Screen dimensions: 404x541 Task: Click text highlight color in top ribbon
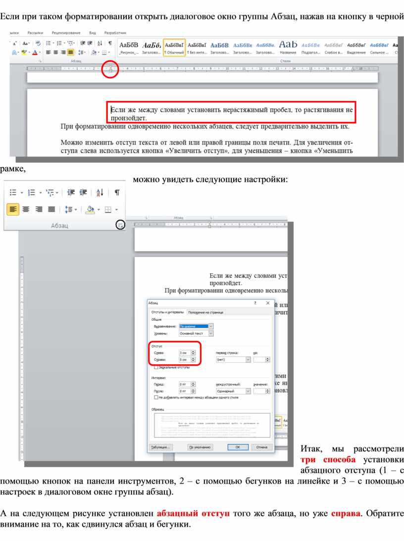click(24, 52)
